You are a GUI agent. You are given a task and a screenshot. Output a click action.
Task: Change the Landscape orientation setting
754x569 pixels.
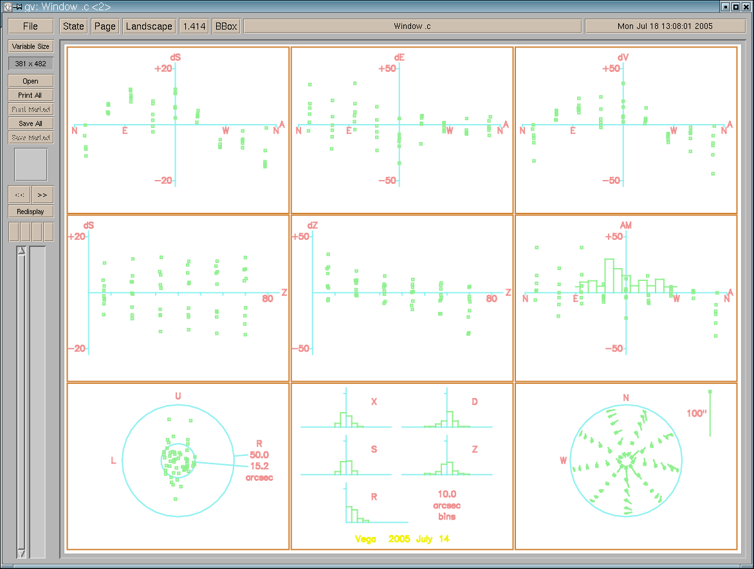pyautogui.click(x=149, y=26)
